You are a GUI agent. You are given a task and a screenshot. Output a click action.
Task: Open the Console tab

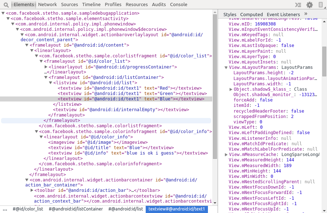pos(178,5)
